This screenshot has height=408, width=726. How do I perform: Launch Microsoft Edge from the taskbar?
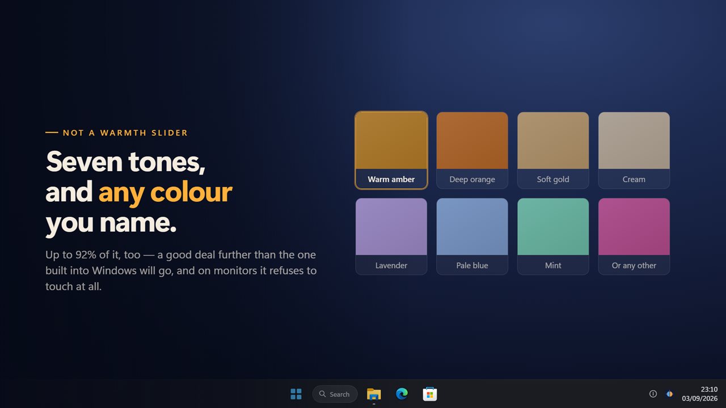click(x=402, y=394)
